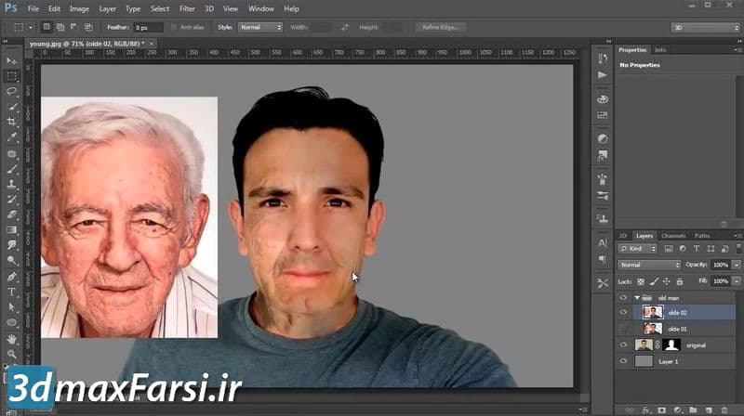Click the Feather input field
Screen dimensions: 744x416
(148, 28)
